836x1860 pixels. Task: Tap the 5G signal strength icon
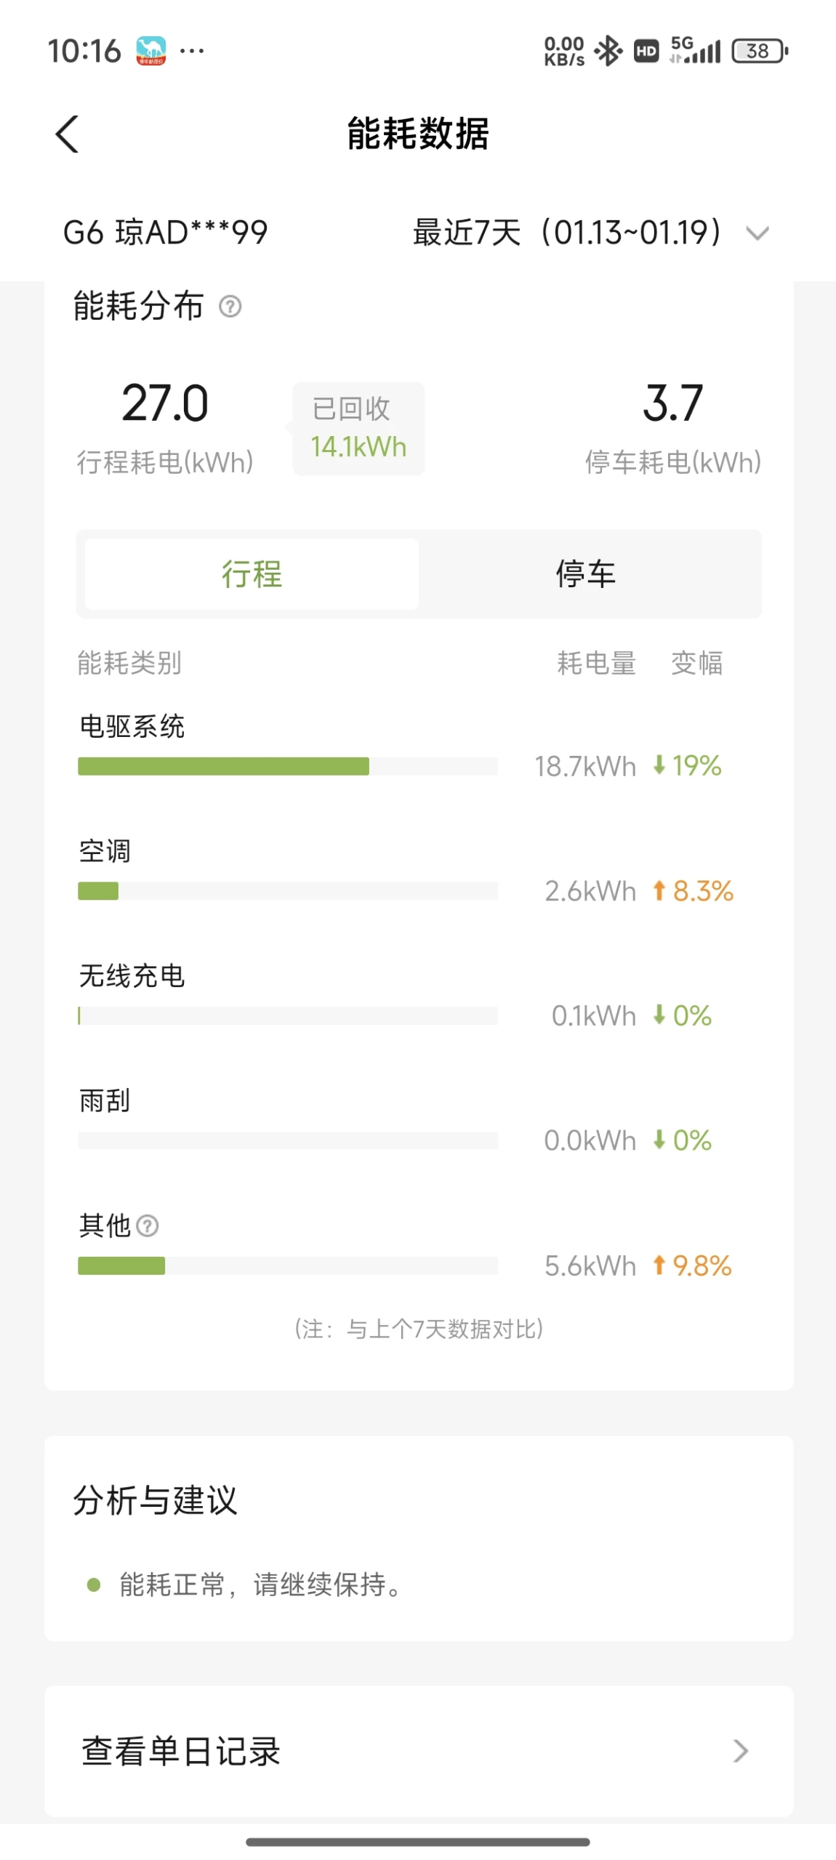click(x=695, y=51)
